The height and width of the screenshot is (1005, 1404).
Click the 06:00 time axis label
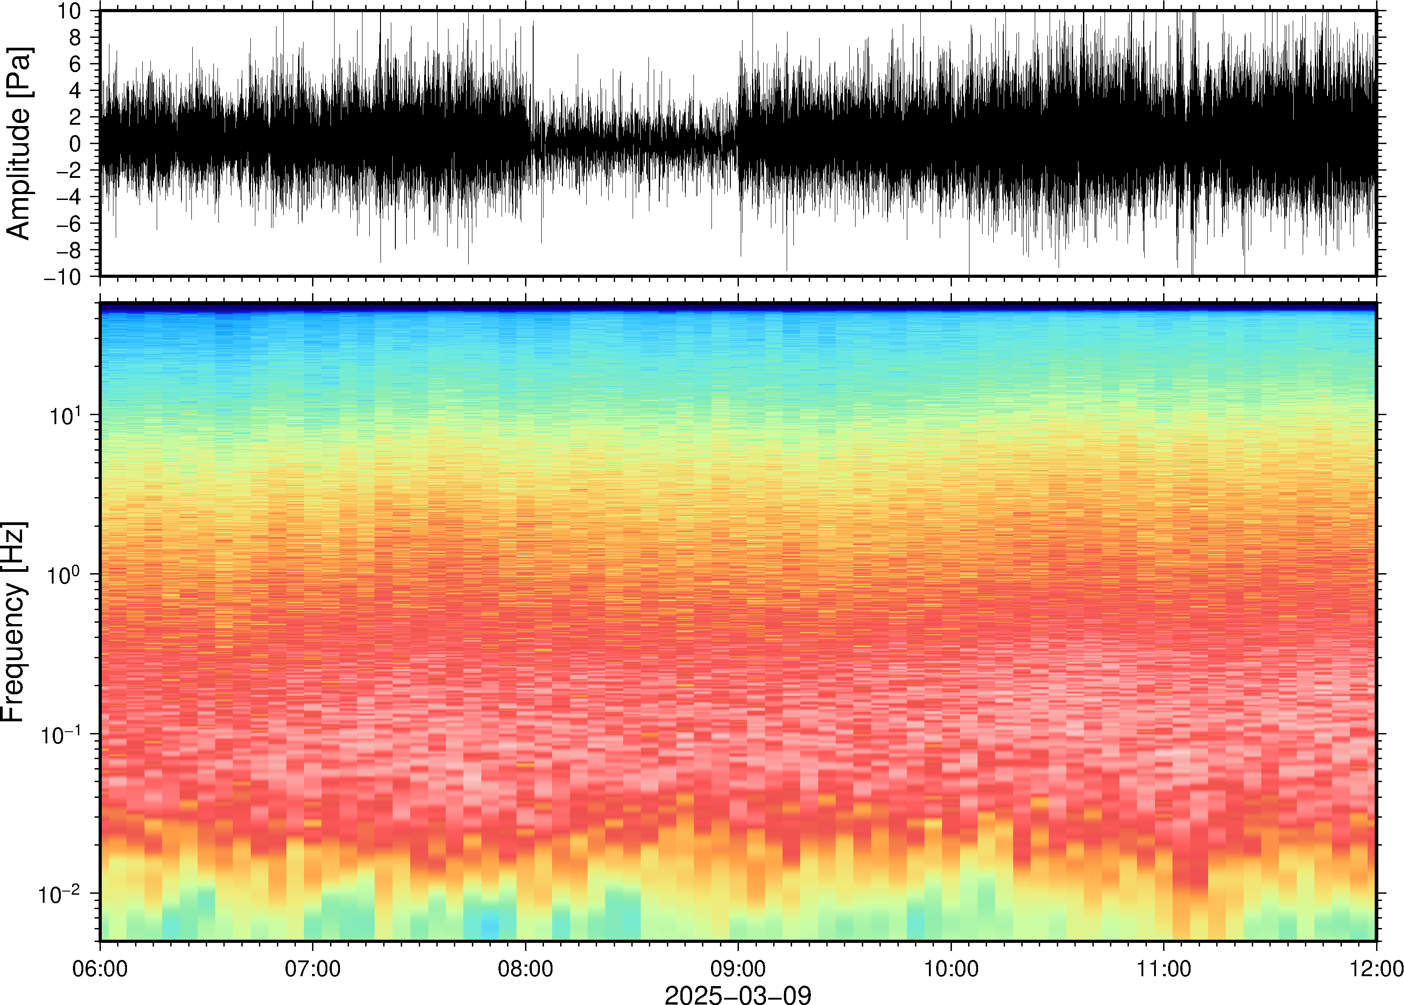[x=100, y=968]
